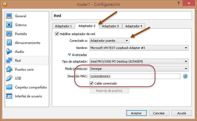Open Pantalla display settings icon
Viewport: 197px width, 121px height.
coord(9,34)
